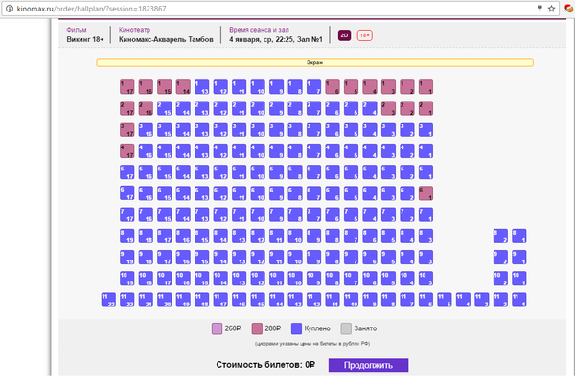Open the browser menu with three dots
The image size is (575, 384).
(567, 8)
